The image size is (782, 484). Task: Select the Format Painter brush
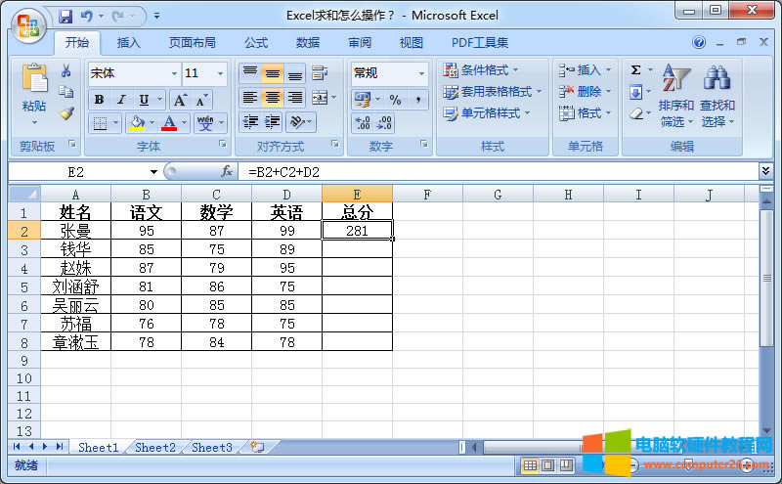click(65, 113)
